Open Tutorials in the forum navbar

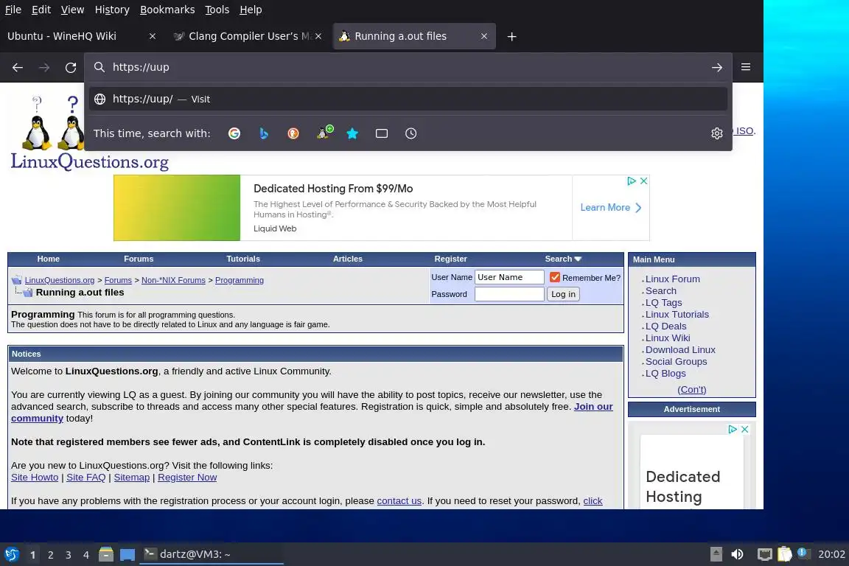pos(243,259)
